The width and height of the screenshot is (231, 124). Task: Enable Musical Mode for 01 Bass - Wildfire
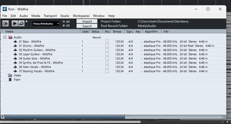pyautogui.click(x=107, y=42)
